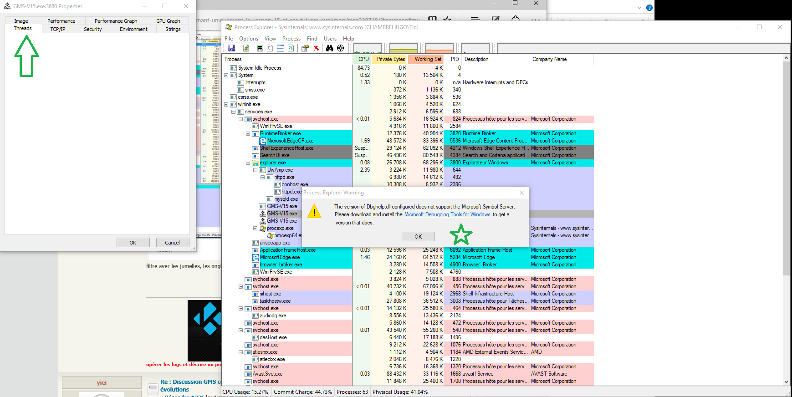
Task: Click the Process Explorer title bar icon
Action: coord(229,27)
